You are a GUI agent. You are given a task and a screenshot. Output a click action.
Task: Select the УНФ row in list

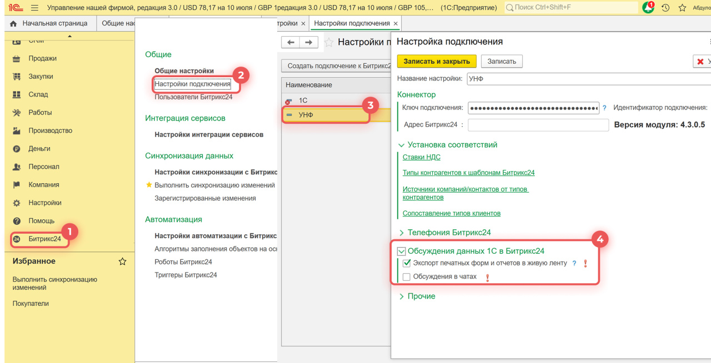336,115
